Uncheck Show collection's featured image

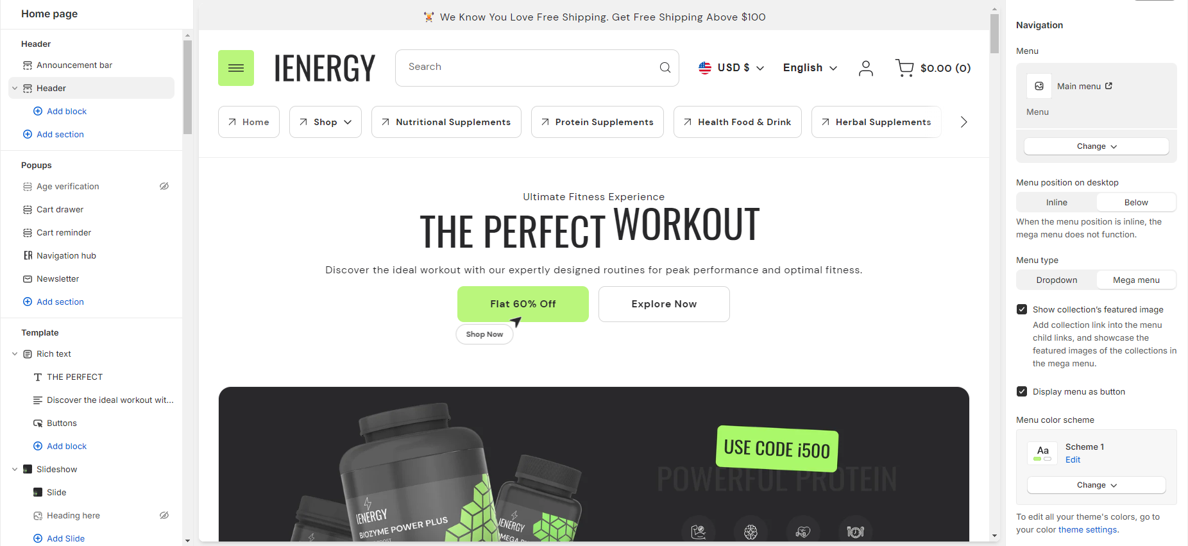coord(1022,309)
